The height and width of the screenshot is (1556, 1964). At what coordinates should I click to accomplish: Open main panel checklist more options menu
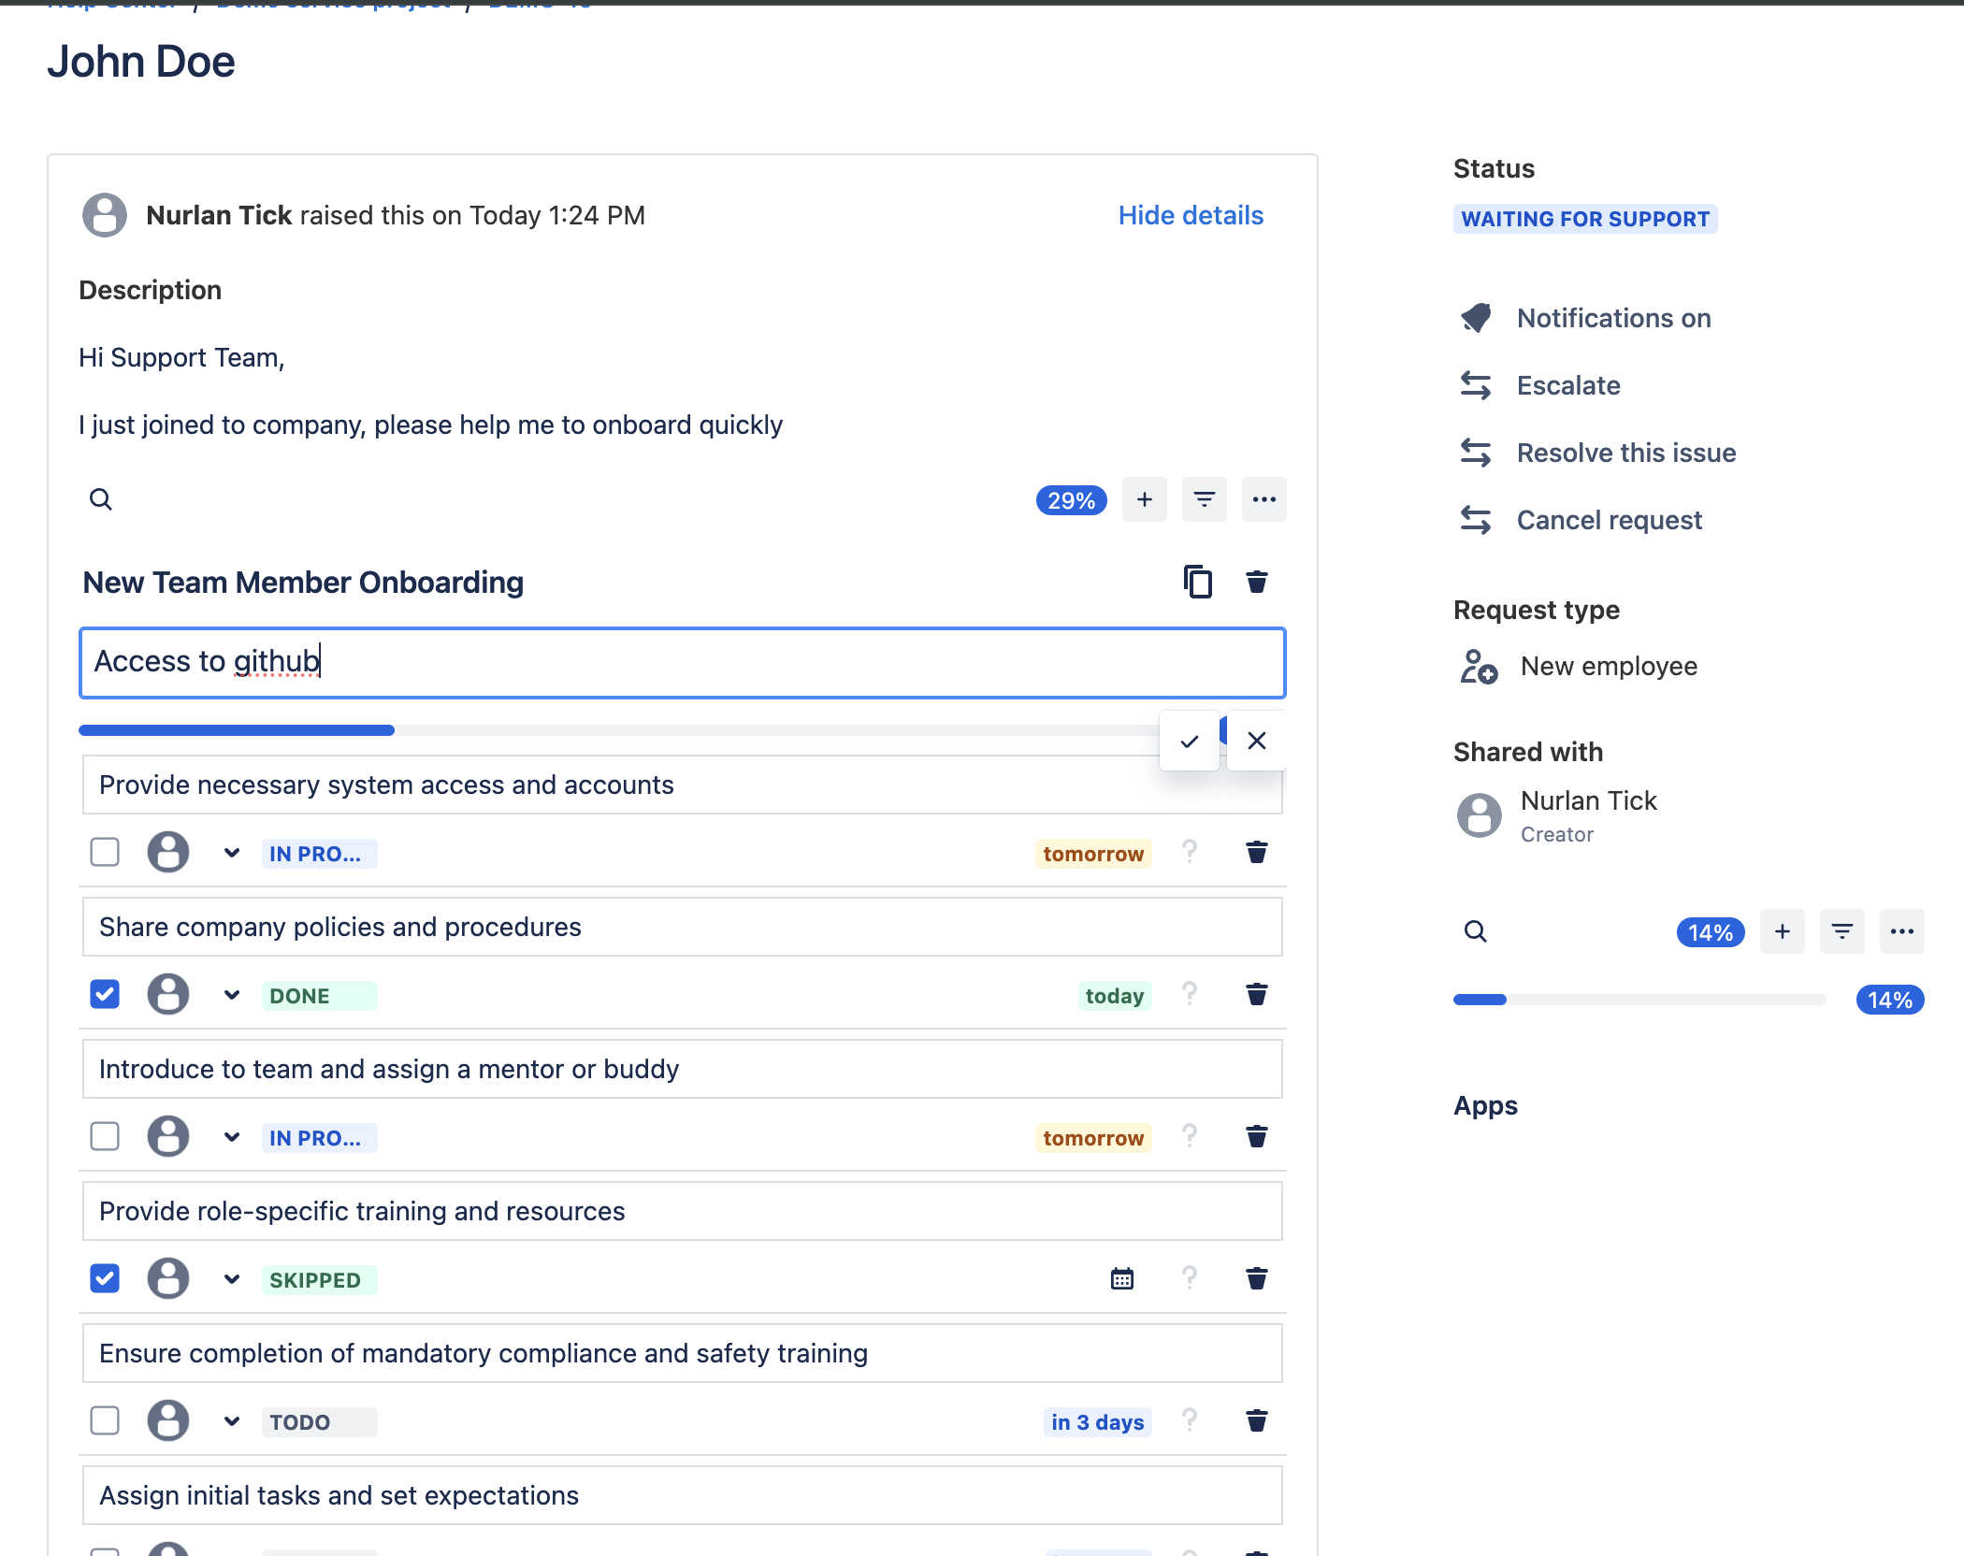pyautogui.click(x=1264, y=499)
